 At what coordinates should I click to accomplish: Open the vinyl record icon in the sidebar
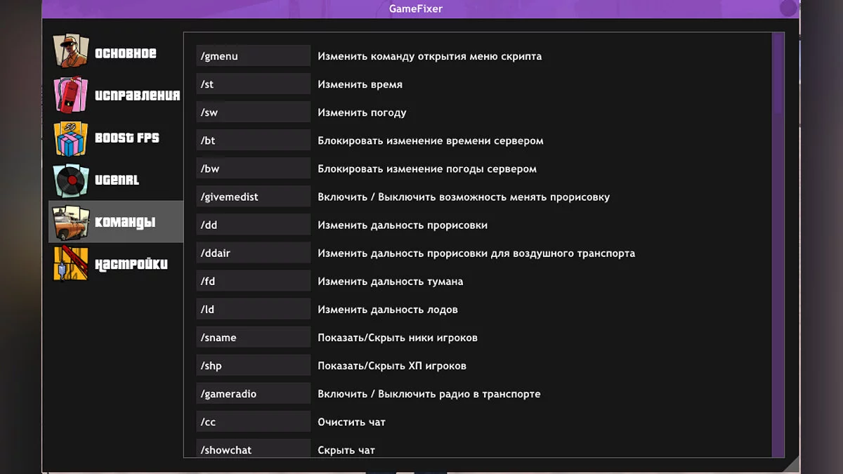tap(71, 180)
